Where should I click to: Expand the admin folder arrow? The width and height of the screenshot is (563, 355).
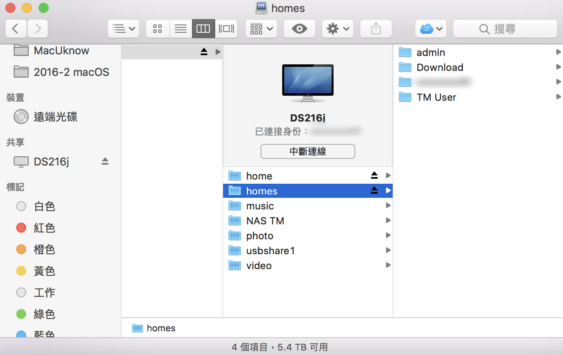[558, 52]
